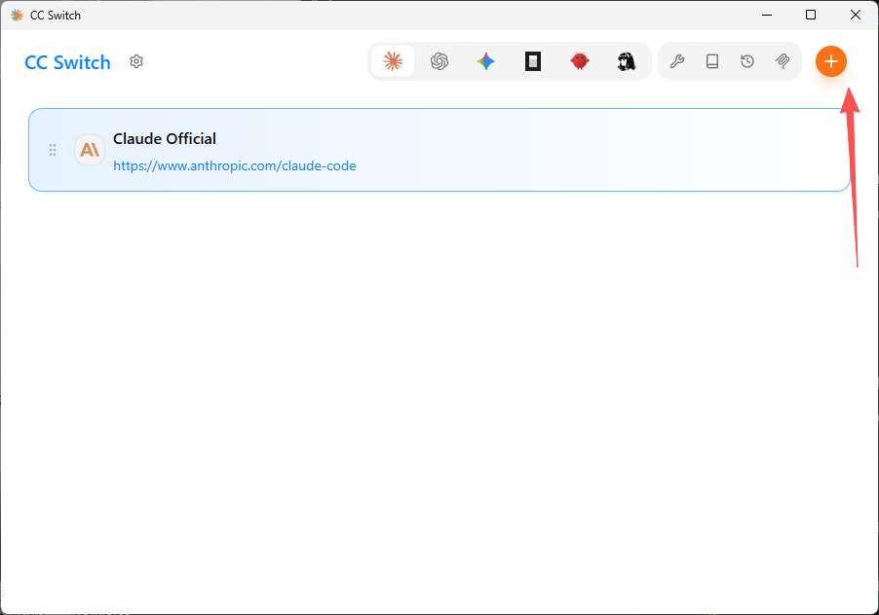The height and width of the screenshot is (615, 879).
Task: Open the book icon in toolbar
Action: [x=712, y=61]
